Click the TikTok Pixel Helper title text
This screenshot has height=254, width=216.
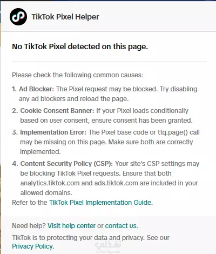point(65,17)
